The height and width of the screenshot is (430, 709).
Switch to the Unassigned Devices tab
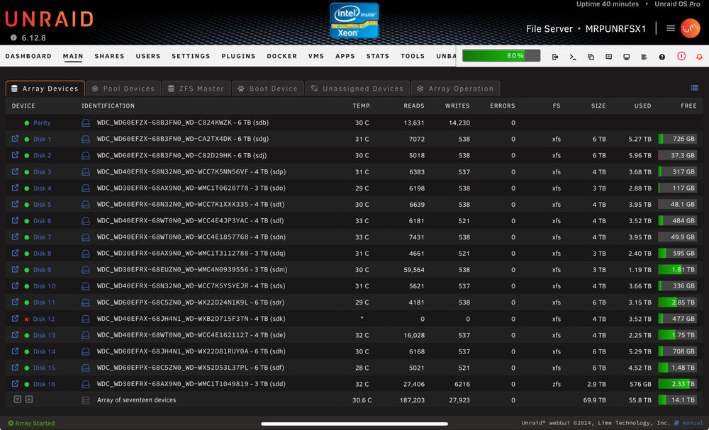[x=357, y=89]
